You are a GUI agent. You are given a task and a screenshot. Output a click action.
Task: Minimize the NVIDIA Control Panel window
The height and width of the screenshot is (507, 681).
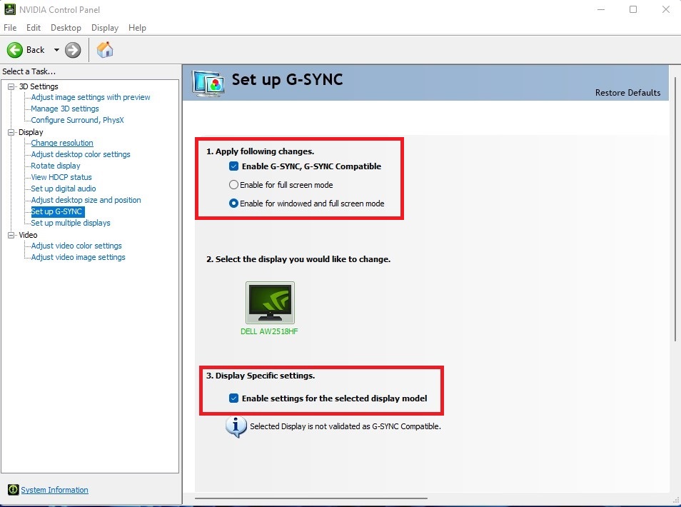[601, 9]
